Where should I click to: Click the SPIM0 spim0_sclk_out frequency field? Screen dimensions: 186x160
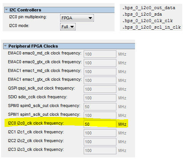100,107
